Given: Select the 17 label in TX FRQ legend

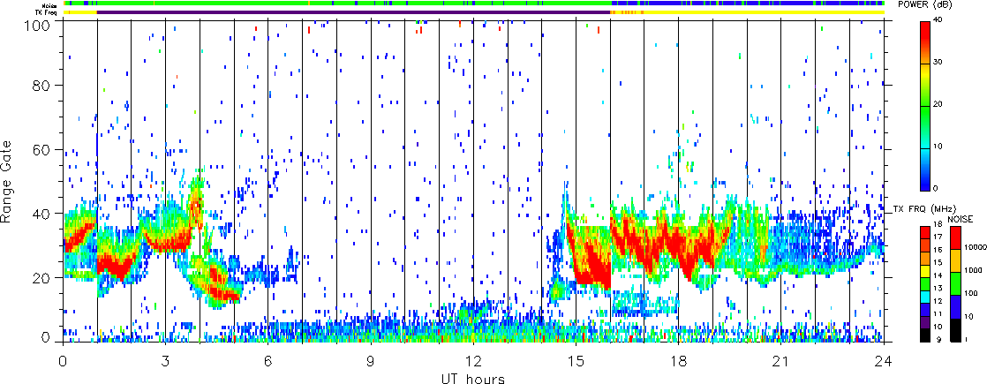Looking at the screenshot, I should [x=938, y=237].
